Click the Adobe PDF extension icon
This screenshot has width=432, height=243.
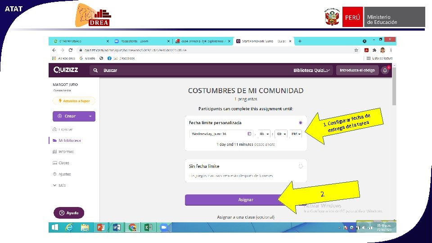[366, 50]
